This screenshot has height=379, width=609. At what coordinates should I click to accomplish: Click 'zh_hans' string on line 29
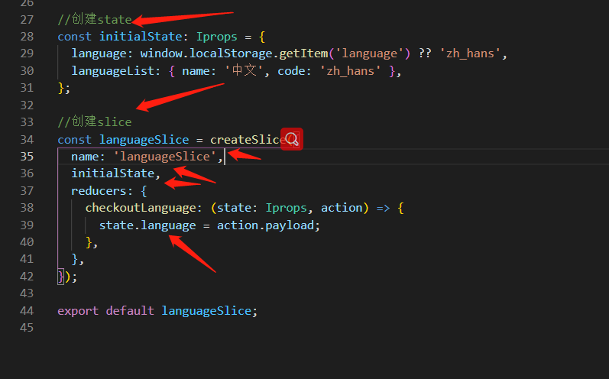pyautogui.click(x=470, y=53)
